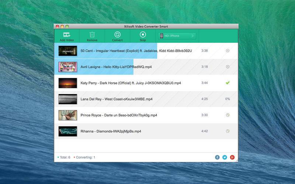Select the 50 Cent video thumbnail
This screenshot has width=295, height=184.
(68, 51)
